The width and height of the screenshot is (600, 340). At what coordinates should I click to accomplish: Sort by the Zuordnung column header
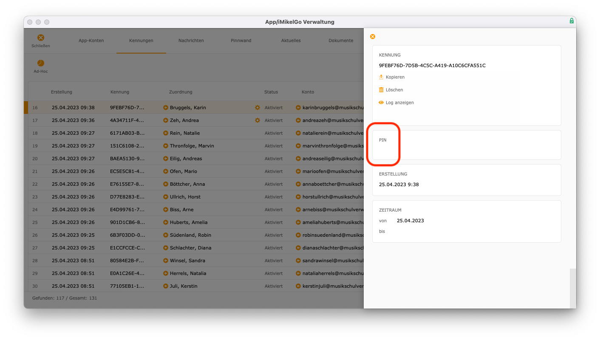(x=181, y=92)
